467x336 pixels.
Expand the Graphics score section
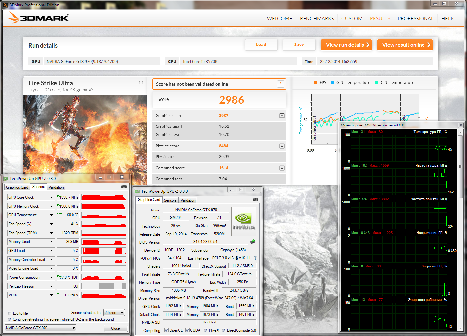[x=282, y=116]
